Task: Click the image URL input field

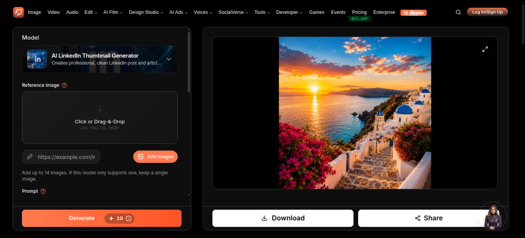Action: click(61, 157)
